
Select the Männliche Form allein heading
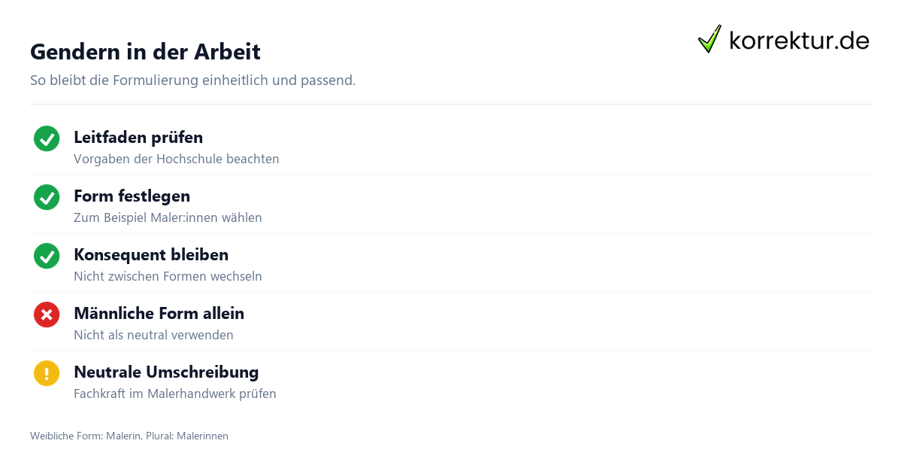click(159, 314)
